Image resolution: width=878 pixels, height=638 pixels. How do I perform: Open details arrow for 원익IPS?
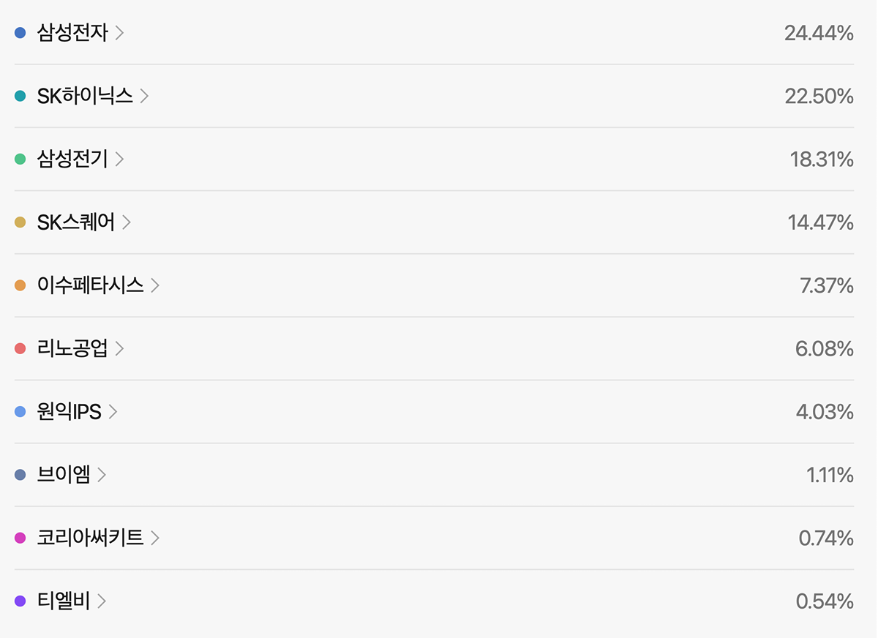coord(113,412)
